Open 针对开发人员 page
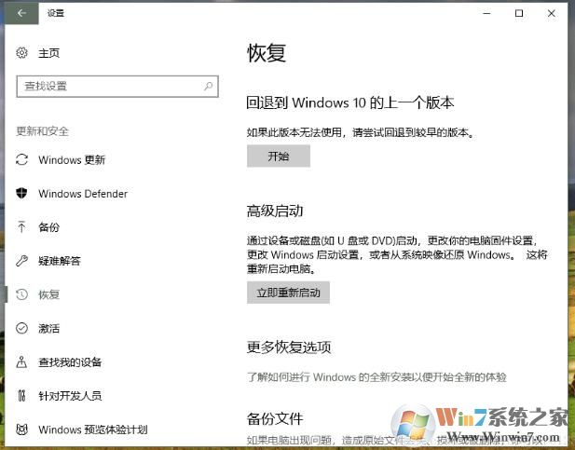575x450 pixels. pyautogui.click(x=70, y=396)
